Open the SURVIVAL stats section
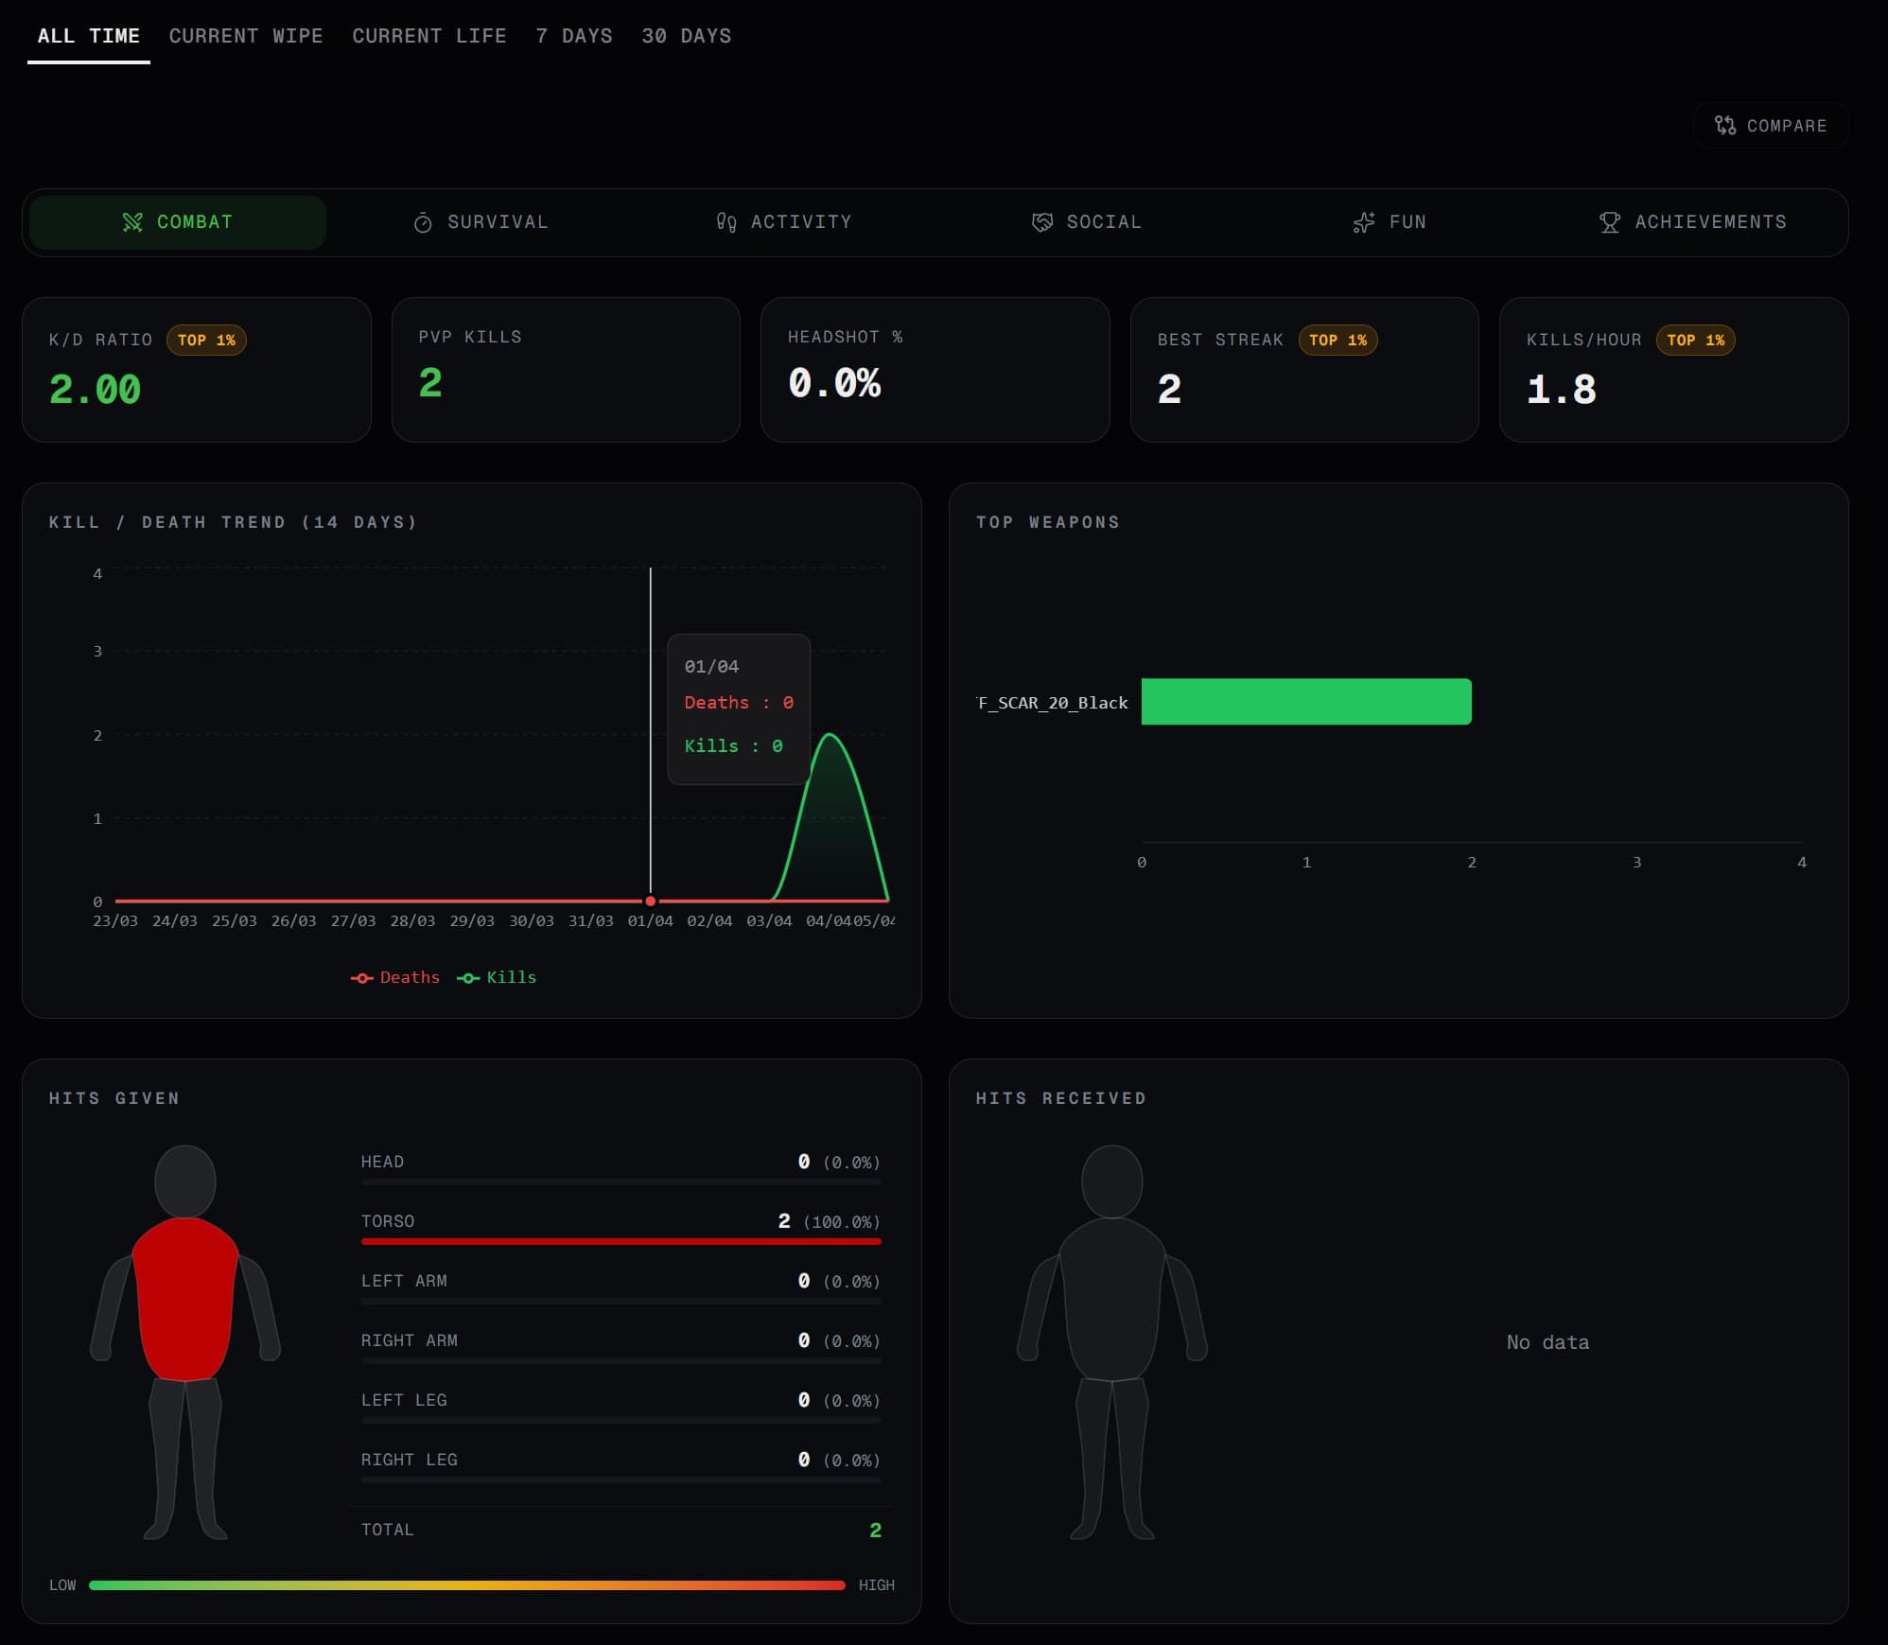The image size is (1888, 1645). 481,221
